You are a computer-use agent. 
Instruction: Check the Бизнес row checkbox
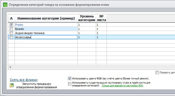[11, 29]
